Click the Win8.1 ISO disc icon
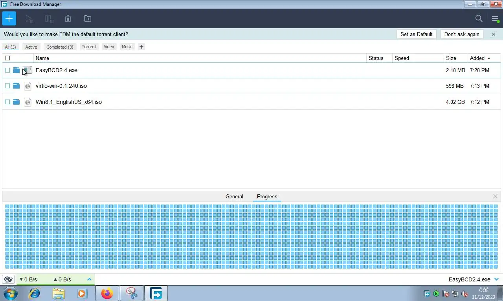 [28, 102]
